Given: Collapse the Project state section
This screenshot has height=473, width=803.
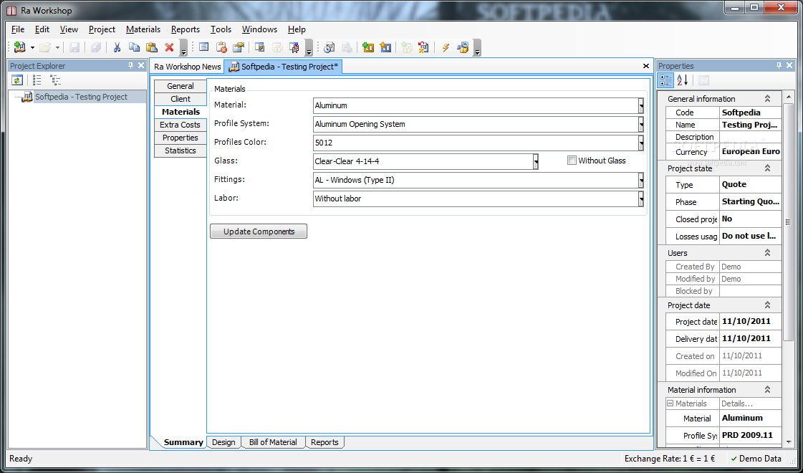Looking at the screenshot, I should click(767, 168).
